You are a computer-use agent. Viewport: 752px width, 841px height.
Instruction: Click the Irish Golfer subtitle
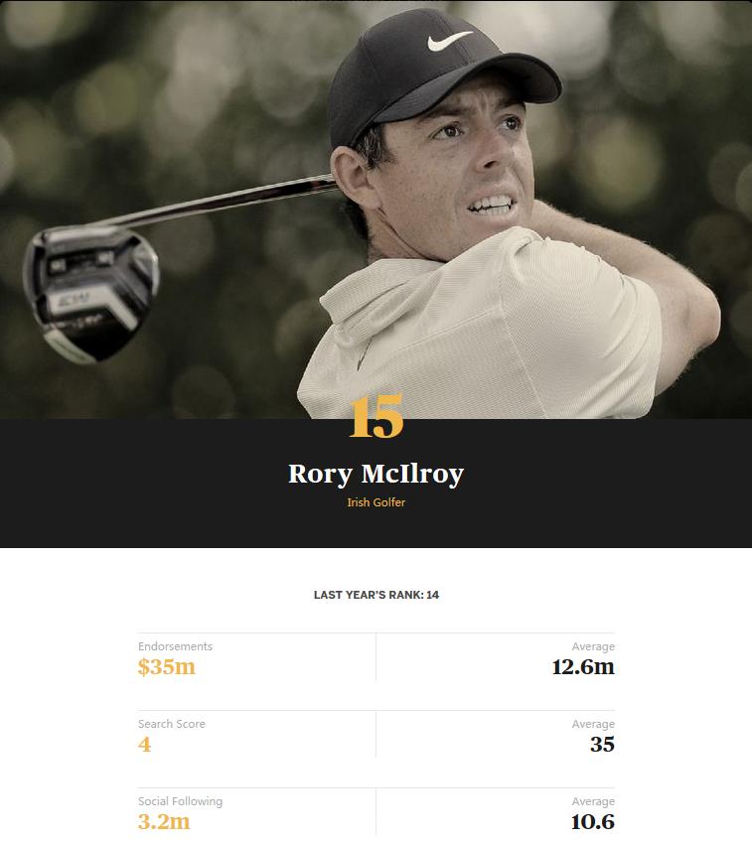[376, 502]
